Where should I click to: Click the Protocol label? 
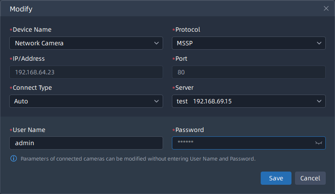tap(187, 29)
